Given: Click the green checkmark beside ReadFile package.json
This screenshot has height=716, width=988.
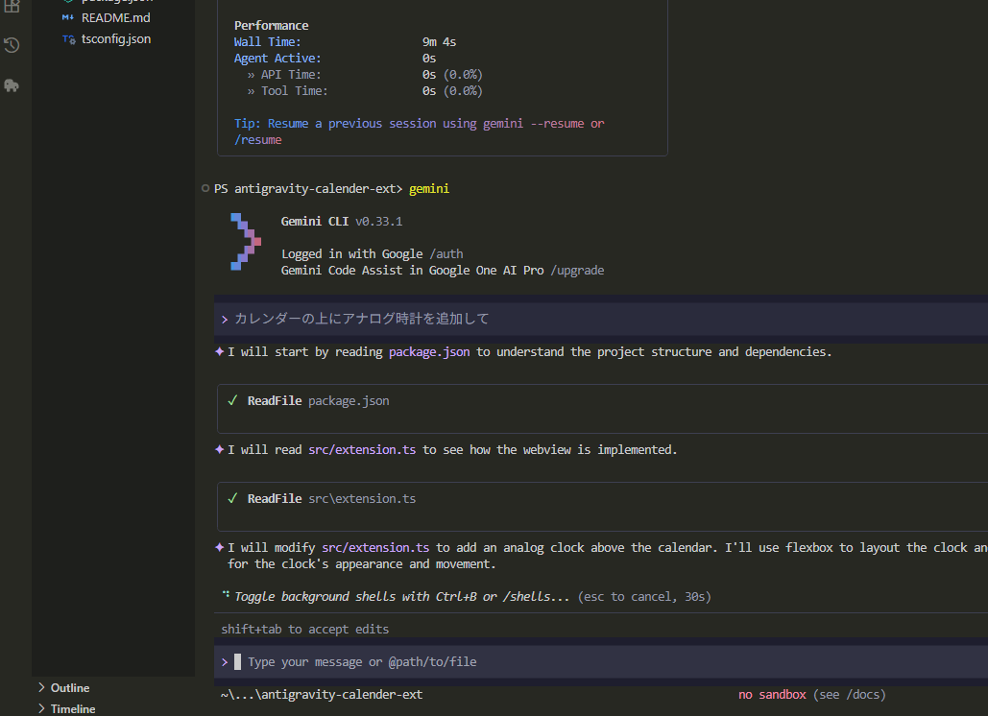Looking at the screenshot, I should tap(231, 400).
